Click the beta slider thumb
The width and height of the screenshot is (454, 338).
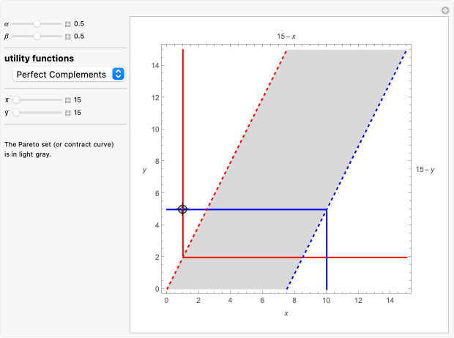tap(37, 36)
